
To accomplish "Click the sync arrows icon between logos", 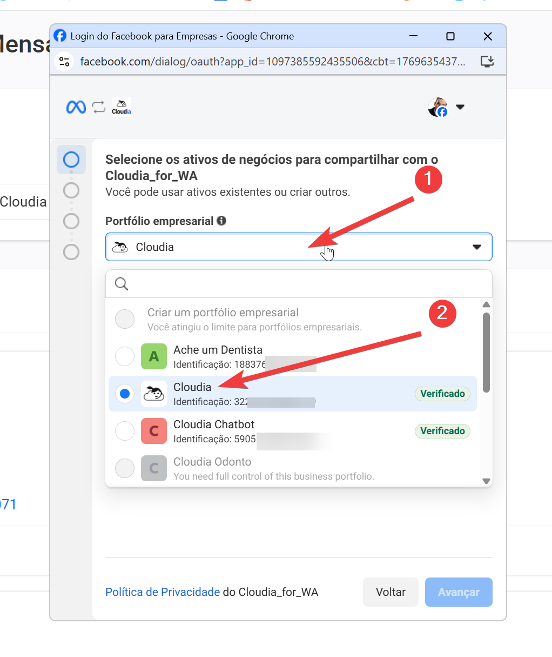I will (x=99, y=107).
